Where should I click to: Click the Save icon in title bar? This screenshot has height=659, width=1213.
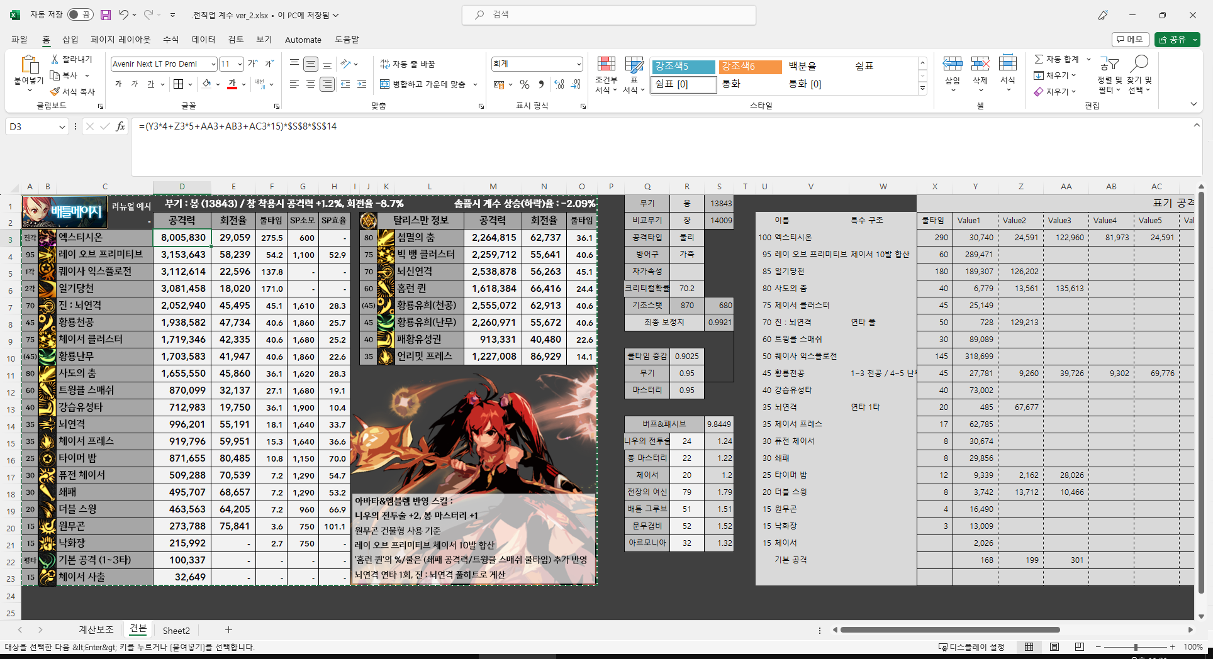[106, 14]
